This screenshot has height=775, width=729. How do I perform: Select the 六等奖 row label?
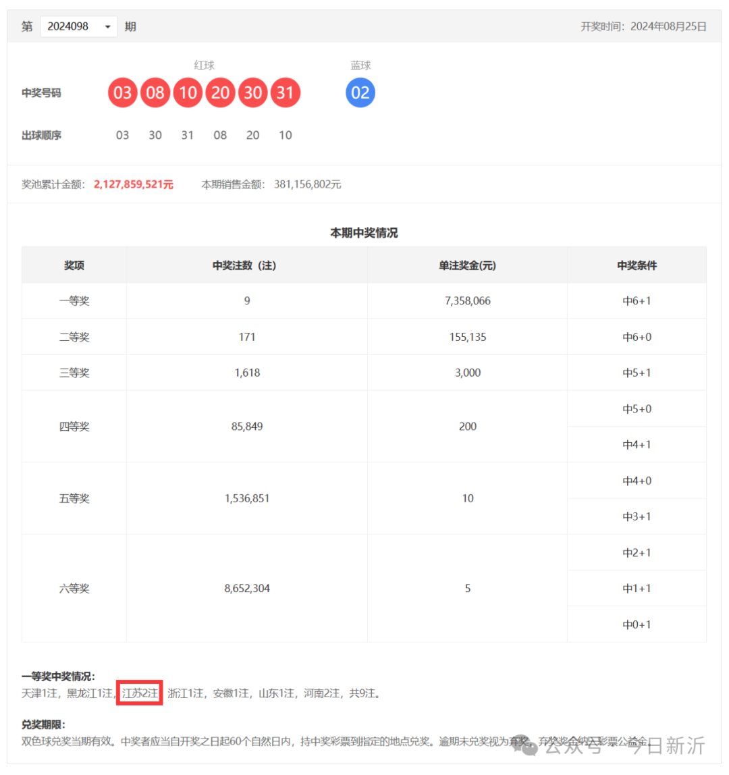pyautogui.click(x=74, y=588)
